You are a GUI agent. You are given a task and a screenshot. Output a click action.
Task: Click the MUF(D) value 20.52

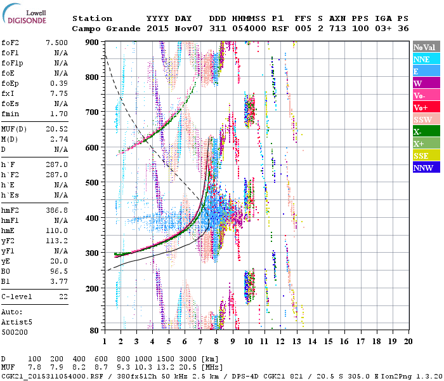(x=56, y=129)
